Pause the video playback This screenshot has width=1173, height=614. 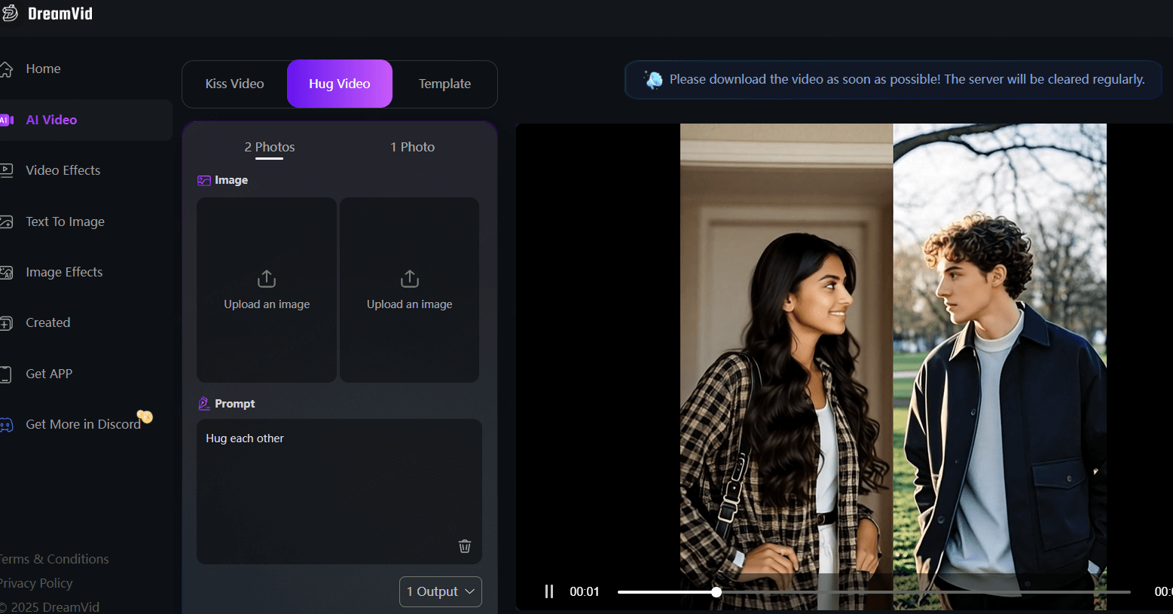tap(549, 591)
